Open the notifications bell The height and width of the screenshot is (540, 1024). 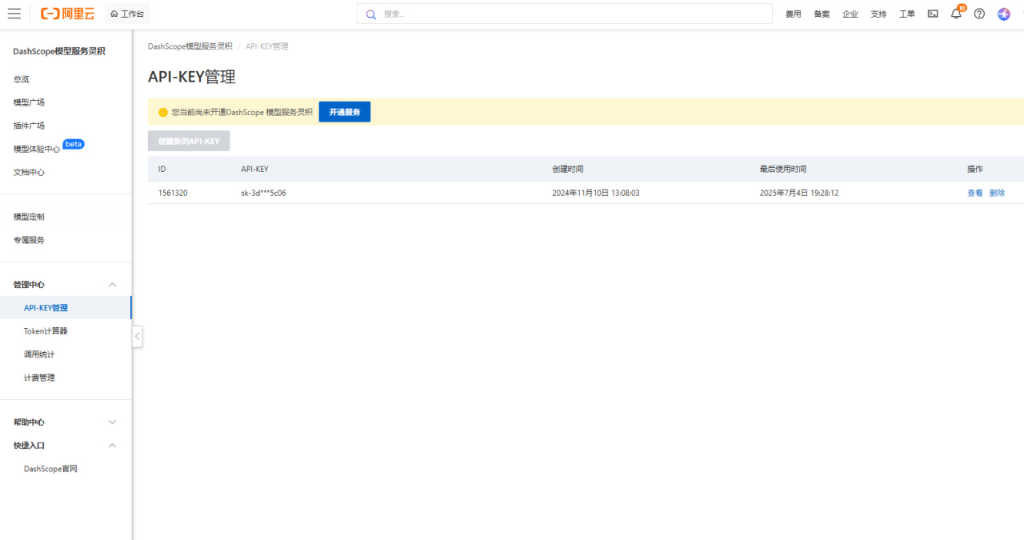pyautogui.click(x=956, y=14)
